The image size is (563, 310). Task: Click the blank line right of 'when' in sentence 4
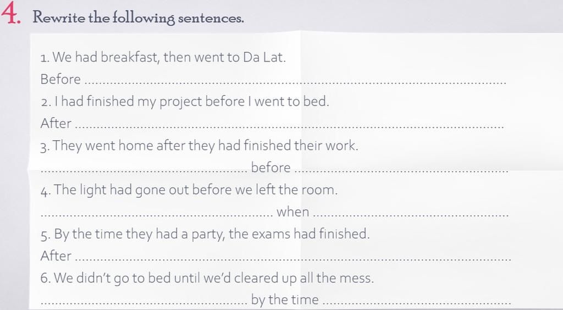(x=411, y=215)
